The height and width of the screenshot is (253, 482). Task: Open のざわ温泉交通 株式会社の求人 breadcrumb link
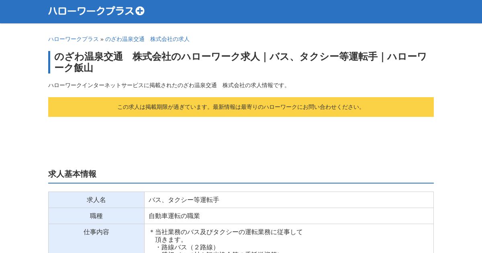pyautogui.click(x=147, y=39)
